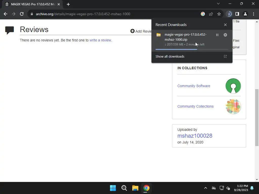Click the Reviews speech bubble icon
This screenshot has width=259, height=194.
(10, 30)
